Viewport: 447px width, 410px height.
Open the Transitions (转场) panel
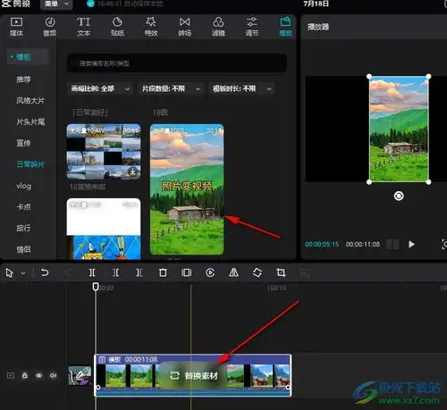pos(184,27)
